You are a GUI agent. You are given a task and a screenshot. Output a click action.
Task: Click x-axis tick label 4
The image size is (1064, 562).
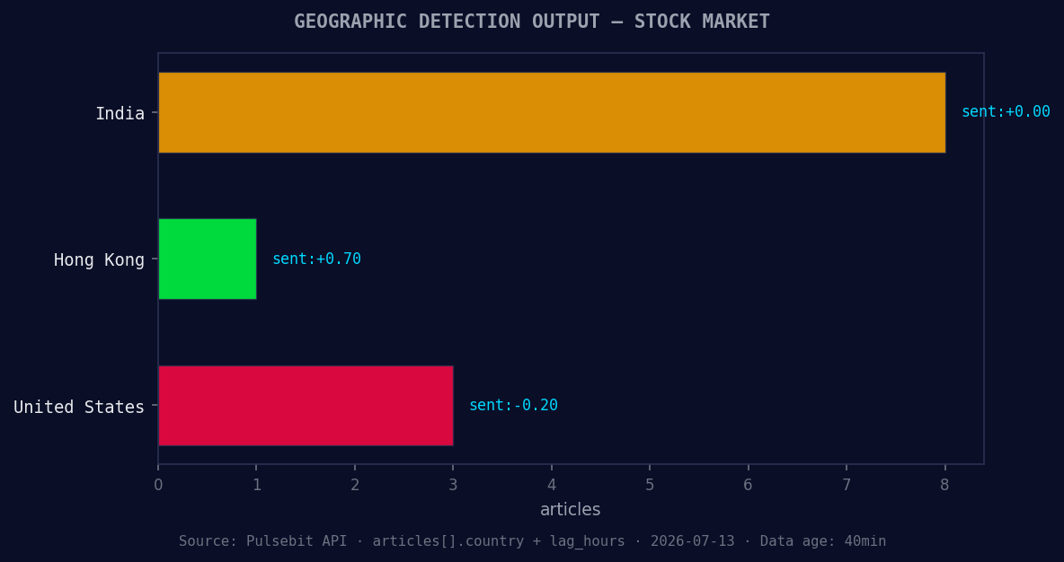coord(551,485)
